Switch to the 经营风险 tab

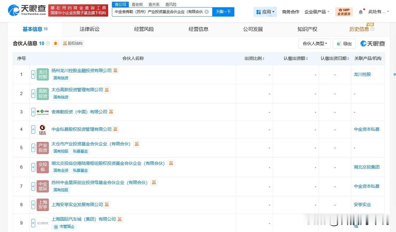point(144,29)
